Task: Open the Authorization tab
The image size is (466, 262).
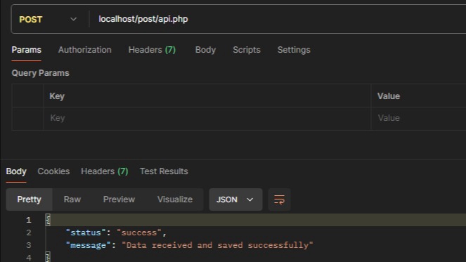Action: click(x=85, y=50)
